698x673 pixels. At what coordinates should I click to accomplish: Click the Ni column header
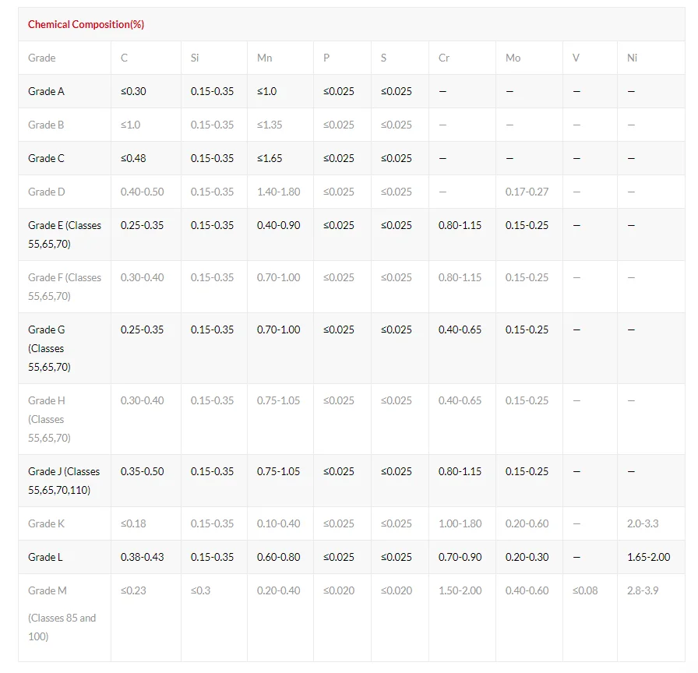tap(632, 58)
